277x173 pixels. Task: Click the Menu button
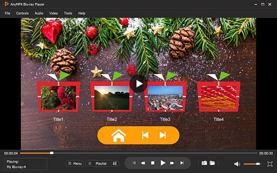pyautogui.click(x=75, y=163)
